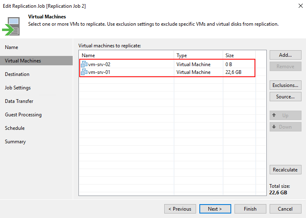This screenshot has height=218, width=306.
Task: Open the Exclusions... settings
Action: 285,85
